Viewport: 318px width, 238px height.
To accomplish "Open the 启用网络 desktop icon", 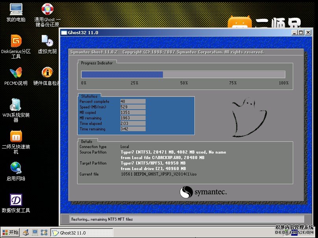I will click(x=16, y=171).
